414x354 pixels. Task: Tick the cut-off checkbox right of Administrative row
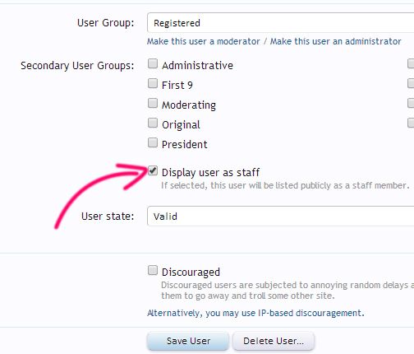[x=411, y=63]
